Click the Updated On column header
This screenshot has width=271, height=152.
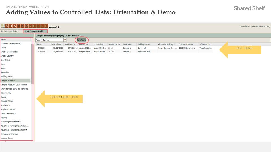coord(71,44)
